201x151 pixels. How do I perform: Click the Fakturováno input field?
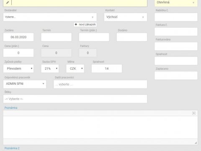click(176, 46)
